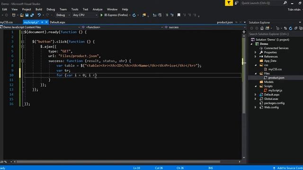Expand the Default.aspx node
Image resolution: width=303 pixels, height=170 pixels.
pos(256,94)
